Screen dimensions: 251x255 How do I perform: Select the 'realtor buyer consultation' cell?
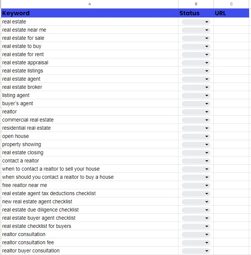click(x=90, y=251)
